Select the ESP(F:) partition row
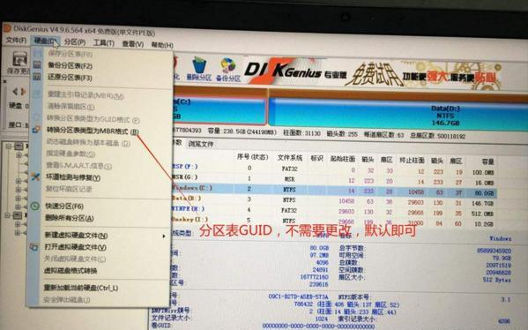Image resolution: width=528 pixels, height=330 pixels. 333,169
